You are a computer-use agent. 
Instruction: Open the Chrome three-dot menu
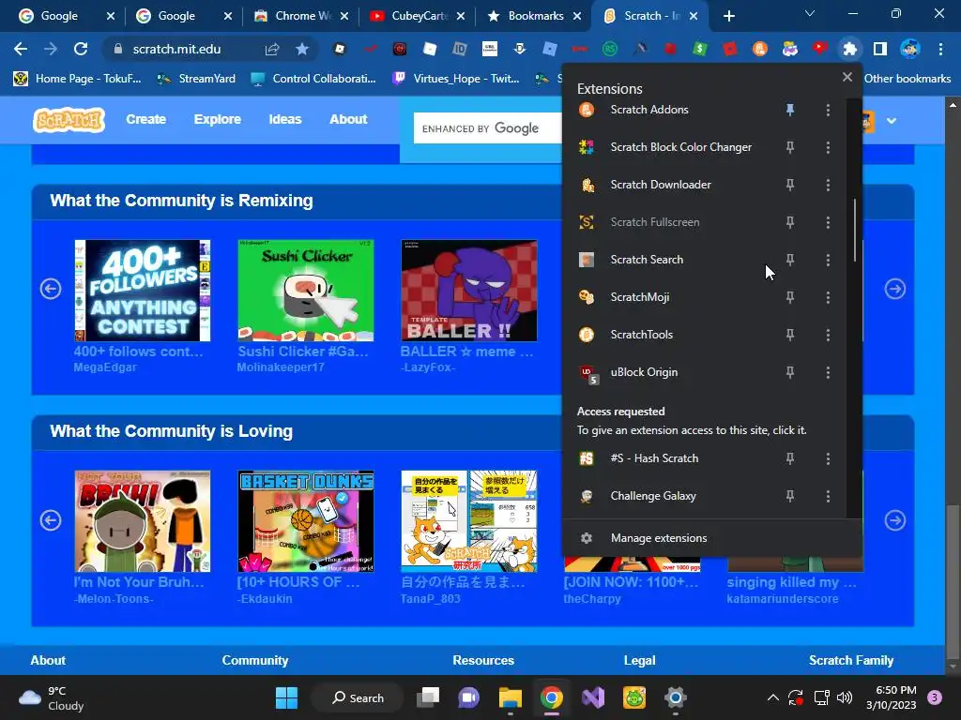[940, 49]
